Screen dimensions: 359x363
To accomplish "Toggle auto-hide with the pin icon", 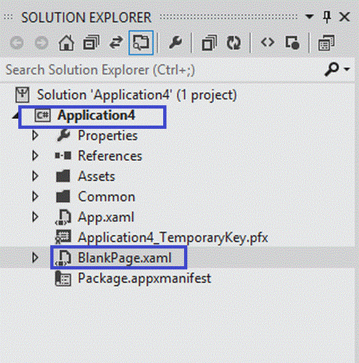I will click(x=326, y=17).
